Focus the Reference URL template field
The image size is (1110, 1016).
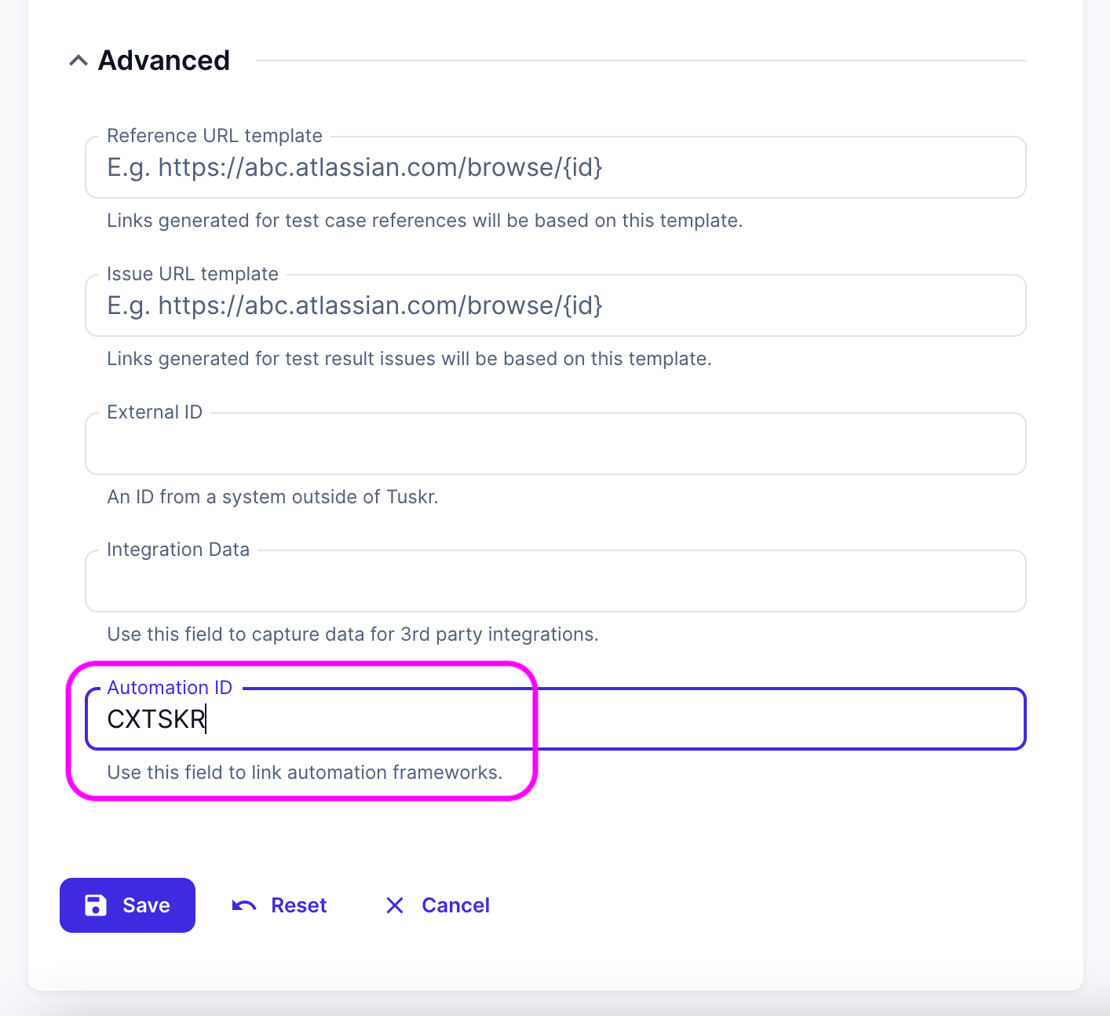point(554,168)
